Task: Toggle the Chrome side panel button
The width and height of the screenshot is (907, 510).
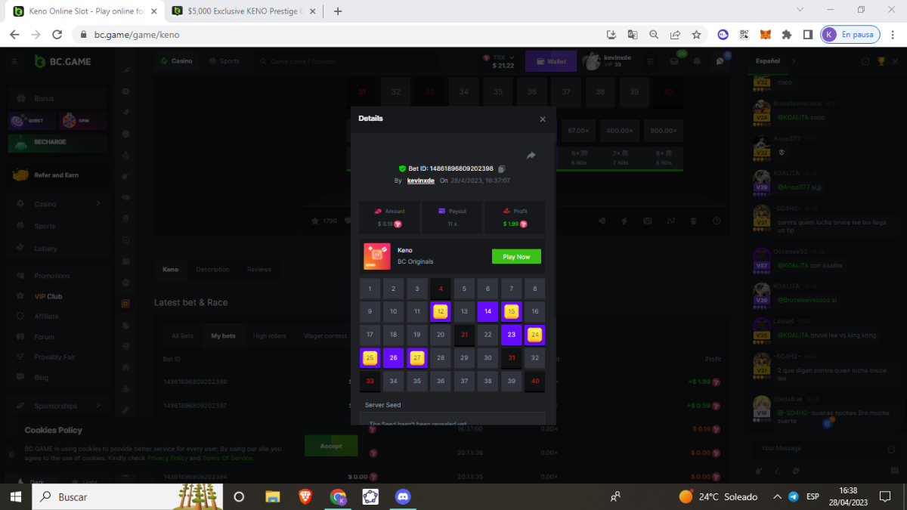Action: pos(807,35)
